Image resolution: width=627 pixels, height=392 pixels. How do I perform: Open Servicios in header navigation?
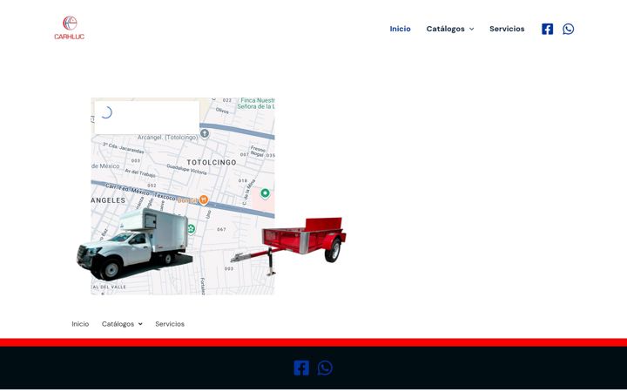coord(507,29)
